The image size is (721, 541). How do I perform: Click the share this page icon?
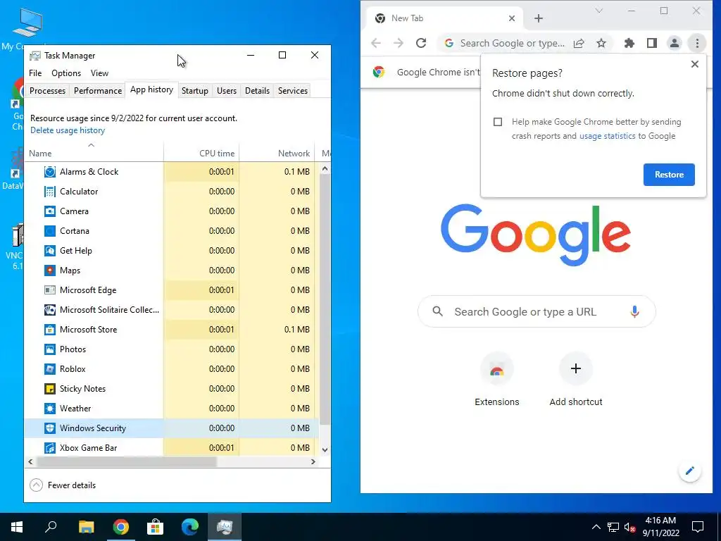point(579,43)
